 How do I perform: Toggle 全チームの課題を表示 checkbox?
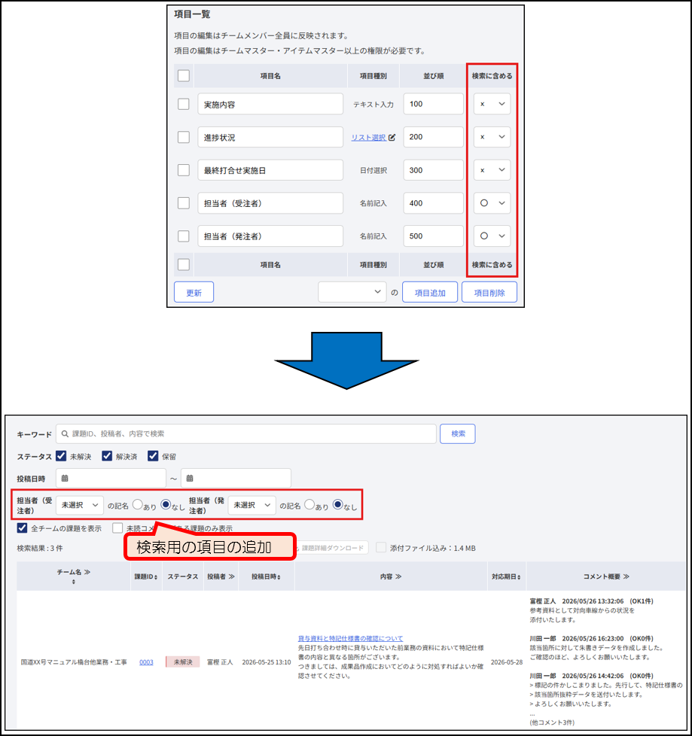click(x=22, y=528)
